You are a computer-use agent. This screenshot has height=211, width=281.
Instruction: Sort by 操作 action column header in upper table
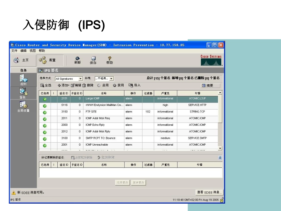(133, 93)
